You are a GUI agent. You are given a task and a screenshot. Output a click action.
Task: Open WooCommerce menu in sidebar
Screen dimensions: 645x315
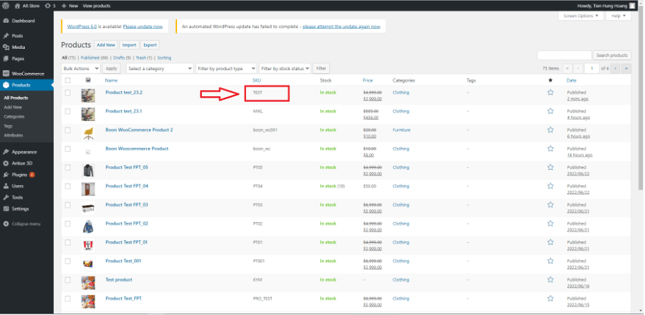28,74
